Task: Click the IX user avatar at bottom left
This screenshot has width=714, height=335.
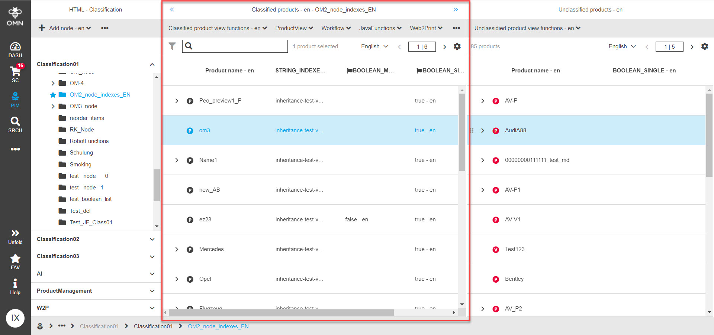Action: 15,318
